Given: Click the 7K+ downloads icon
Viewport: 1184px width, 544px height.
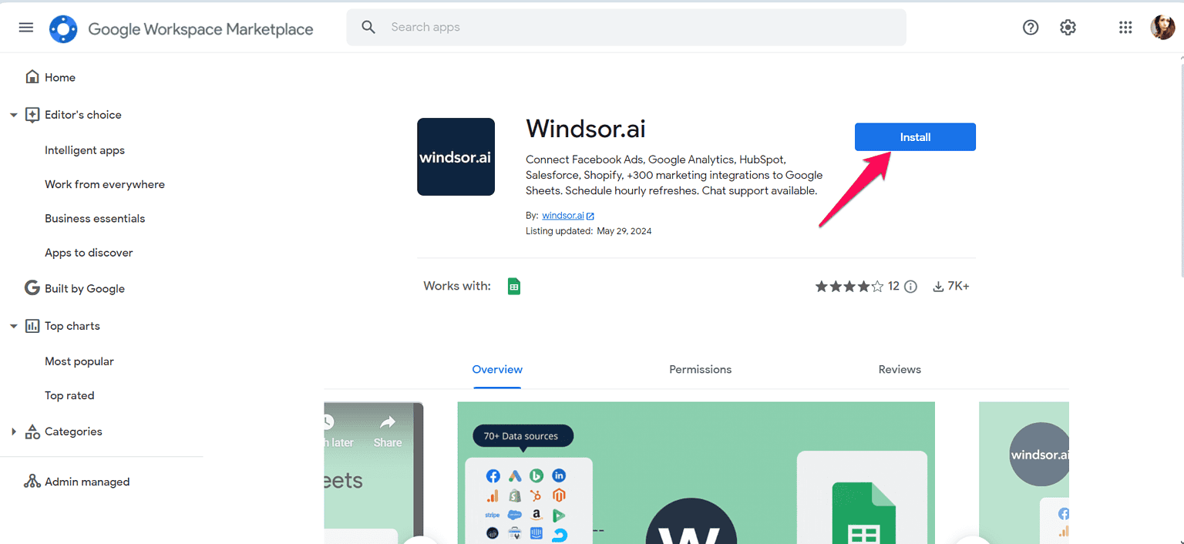Looking at the screenshot, I should (x=938, y=287).
